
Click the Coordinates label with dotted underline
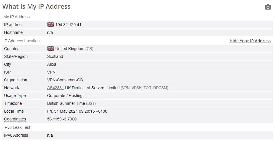pos(15,119)
